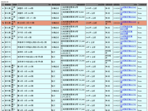Open the 011425 link in row 108
The height and width of the screenshot is (111, 148).
(x=128, y=62)
